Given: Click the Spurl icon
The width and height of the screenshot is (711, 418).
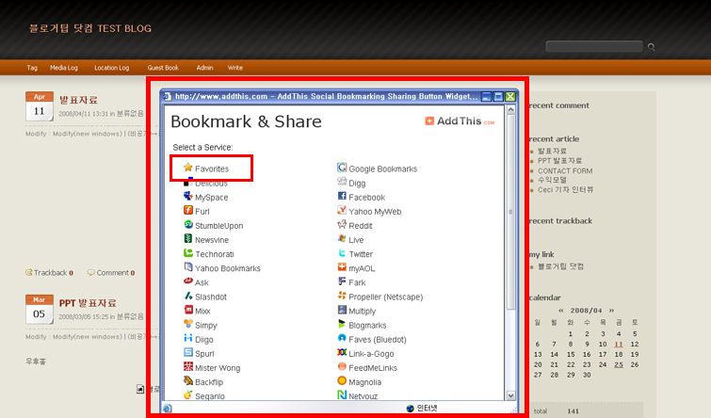Looking at the screenshot, I should coord(188,352).
